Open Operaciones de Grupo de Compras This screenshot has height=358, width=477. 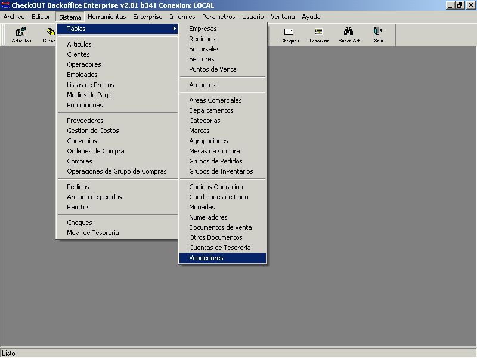coord(117,171)
